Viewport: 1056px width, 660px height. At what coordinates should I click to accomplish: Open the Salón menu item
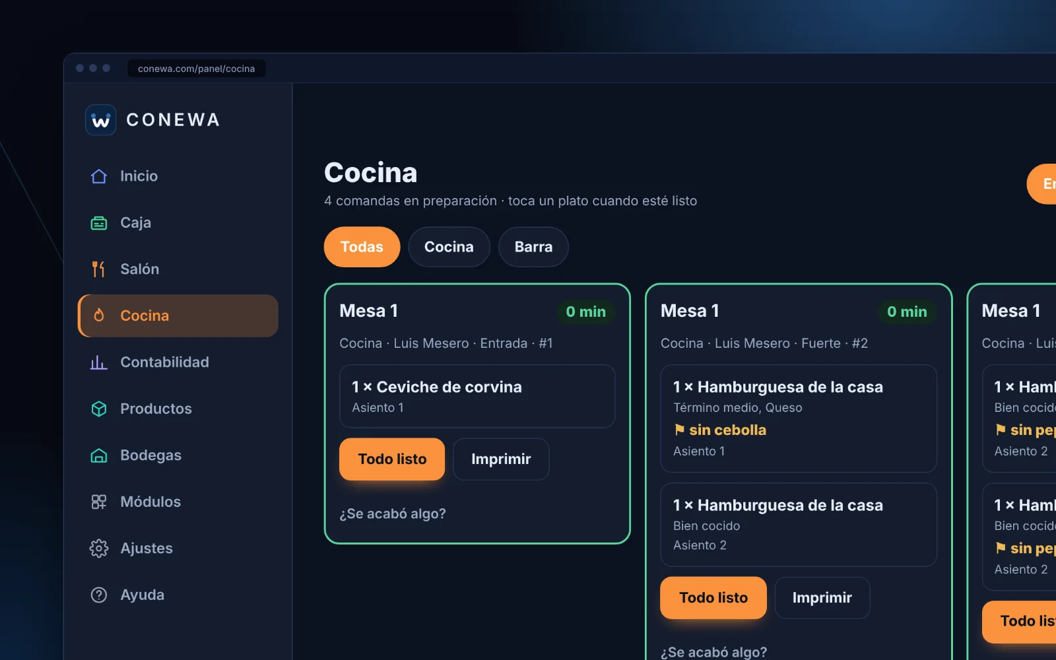(178, 269)
